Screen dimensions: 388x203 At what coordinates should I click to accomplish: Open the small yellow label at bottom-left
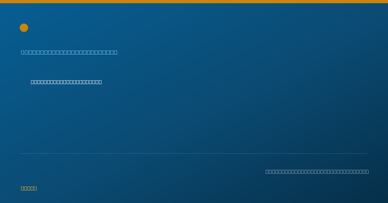(x=29, y=188)
